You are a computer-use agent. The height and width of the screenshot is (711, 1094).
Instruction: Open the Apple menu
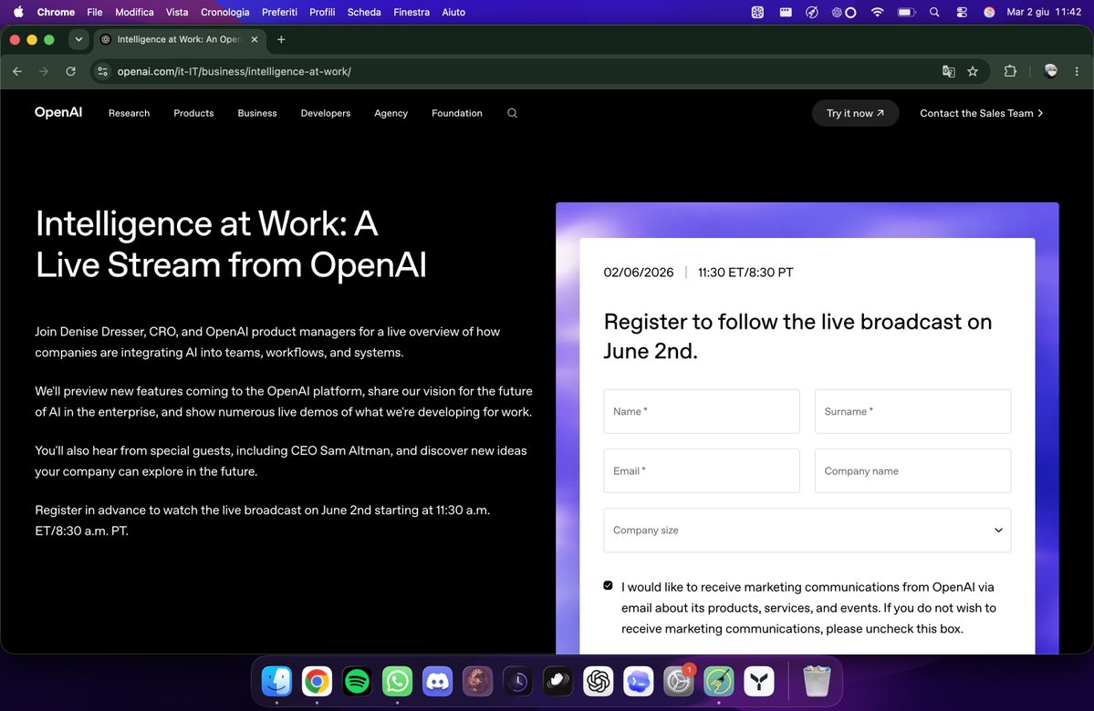click(x=18, y=12)
